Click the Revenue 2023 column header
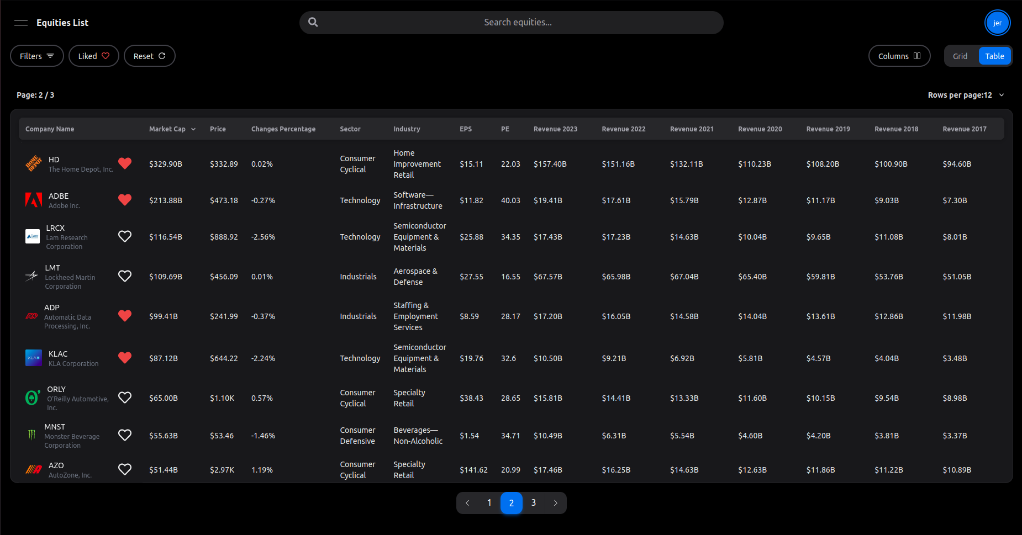Screen dimensions: 1022x535 click(x=555, y=129)
